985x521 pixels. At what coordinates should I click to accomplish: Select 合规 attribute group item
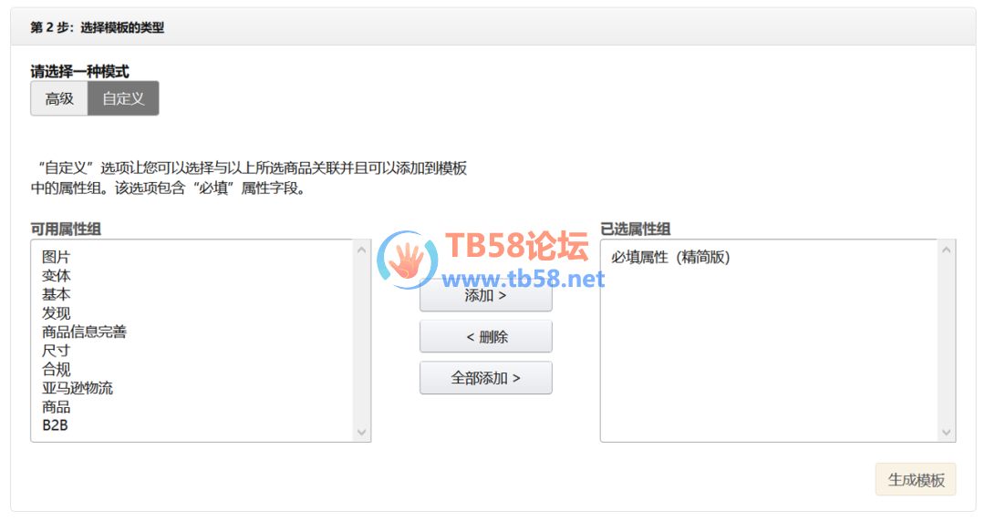pyautogui.click(x=56, y=369)
